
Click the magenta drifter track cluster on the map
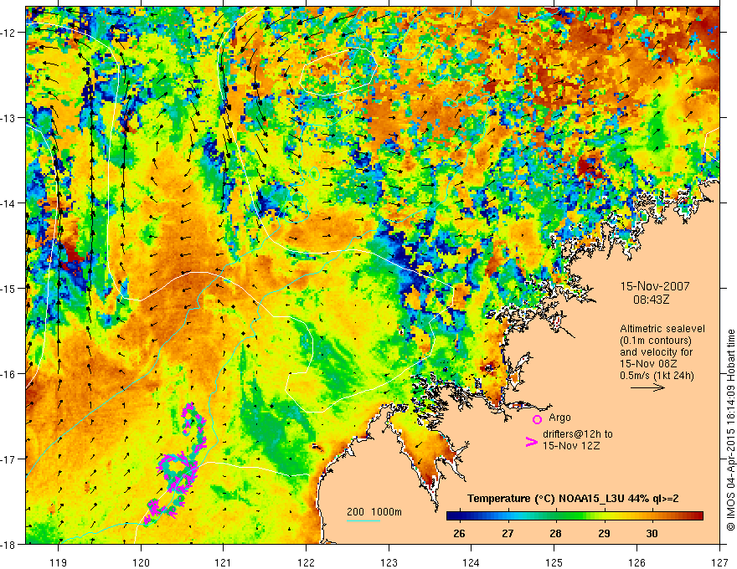[176, 464]
